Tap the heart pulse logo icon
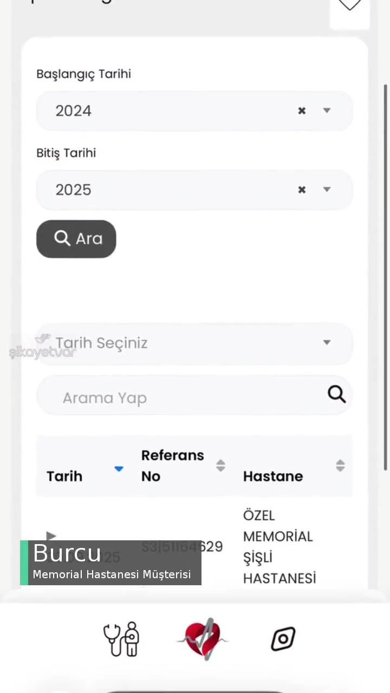The image size is (390, 693). point(203,639)
